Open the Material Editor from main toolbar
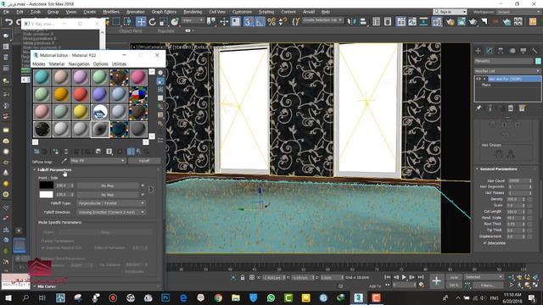The width and height of the screenshot is (543, 305). coord(437,22)
